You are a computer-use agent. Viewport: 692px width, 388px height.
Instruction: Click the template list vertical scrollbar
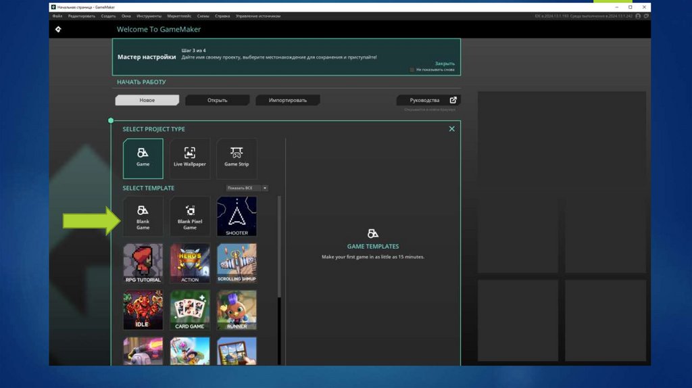point(279,250)
